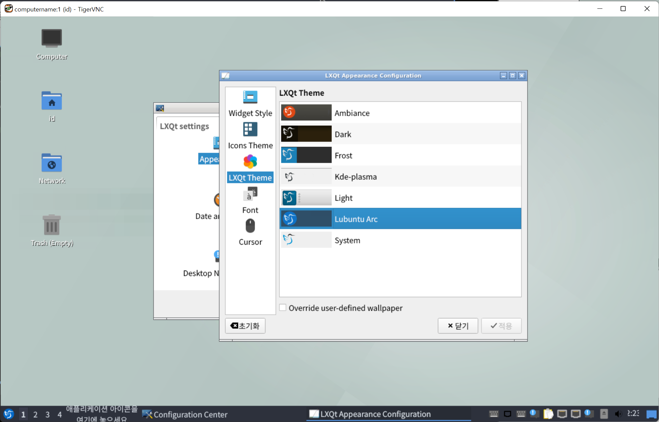Select the LXQt Theme sidebar section
Screen dimensions: 659x422
click(250, 168)
